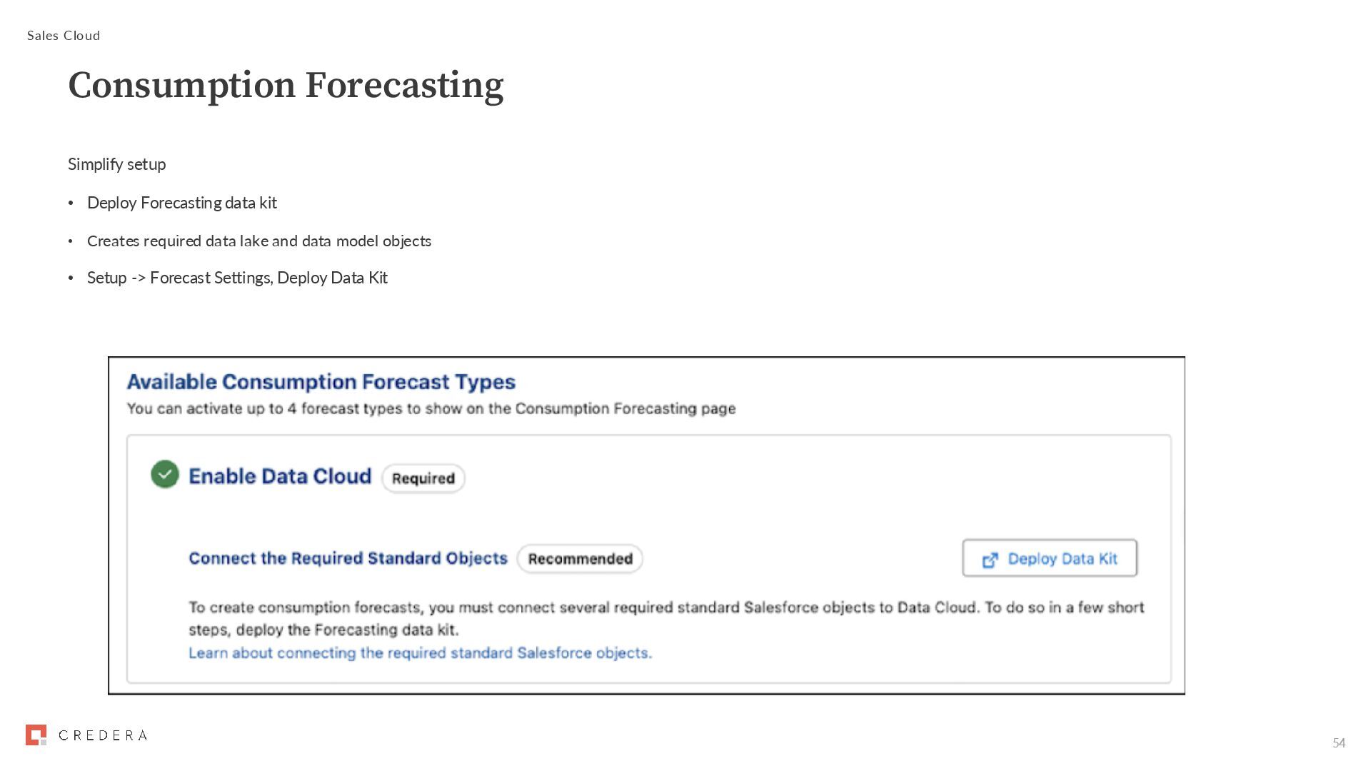Click Connect the Required Standard Objects heading
Screen dimensions: 1371x771
[348, 558]
